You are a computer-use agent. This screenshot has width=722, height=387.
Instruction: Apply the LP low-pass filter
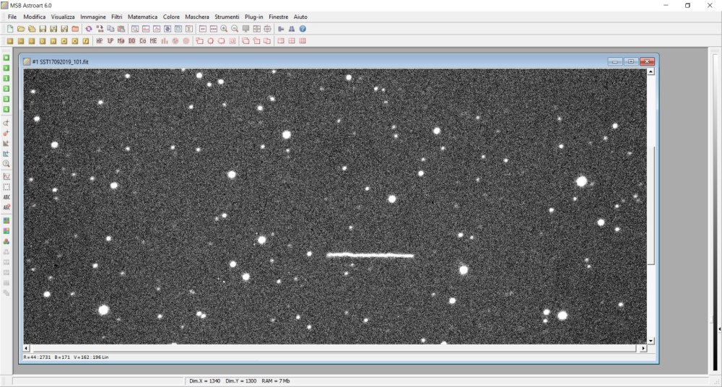(110, 41)
